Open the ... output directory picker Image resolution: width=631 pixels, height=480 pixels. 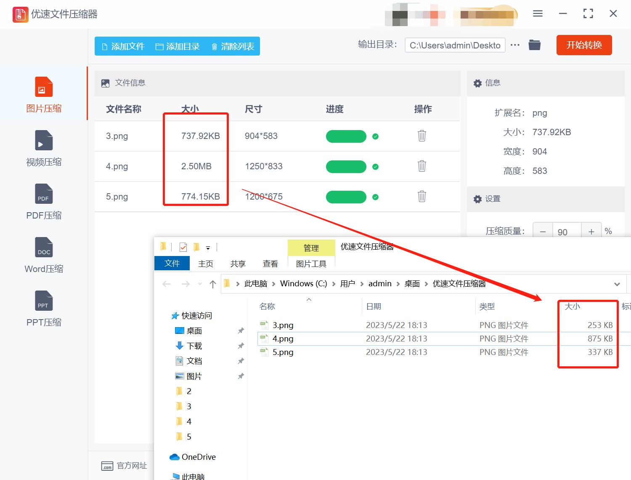[x=515, y=45]
